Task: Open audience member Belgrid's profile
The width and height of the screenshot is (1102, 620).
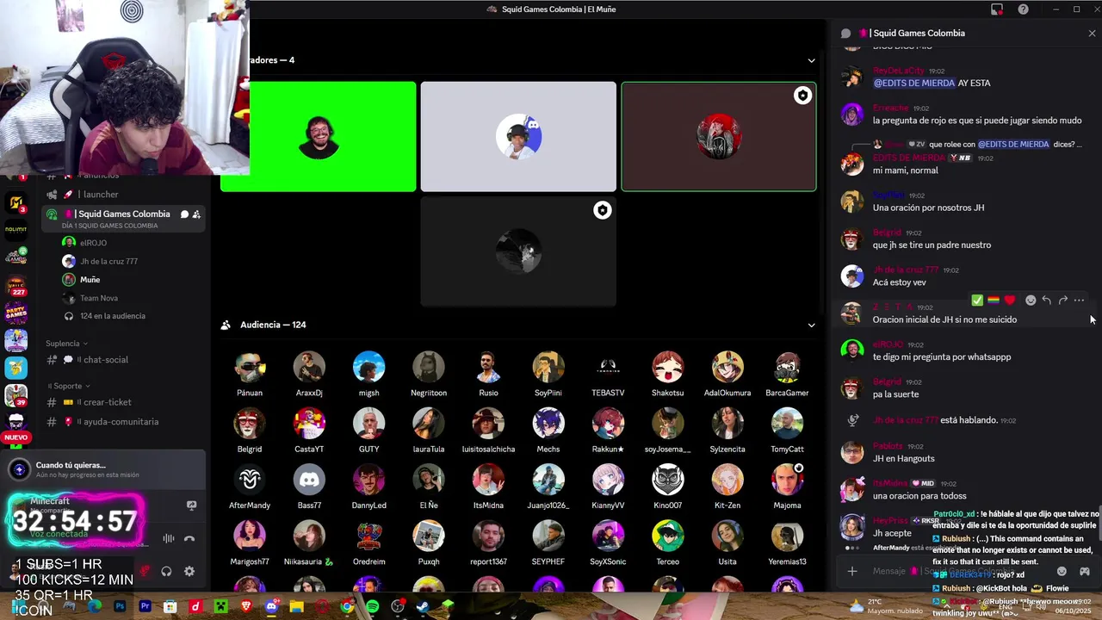Action: coord(250,431)
